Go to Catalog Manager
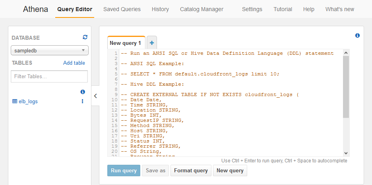 click(x=201, y=9)
